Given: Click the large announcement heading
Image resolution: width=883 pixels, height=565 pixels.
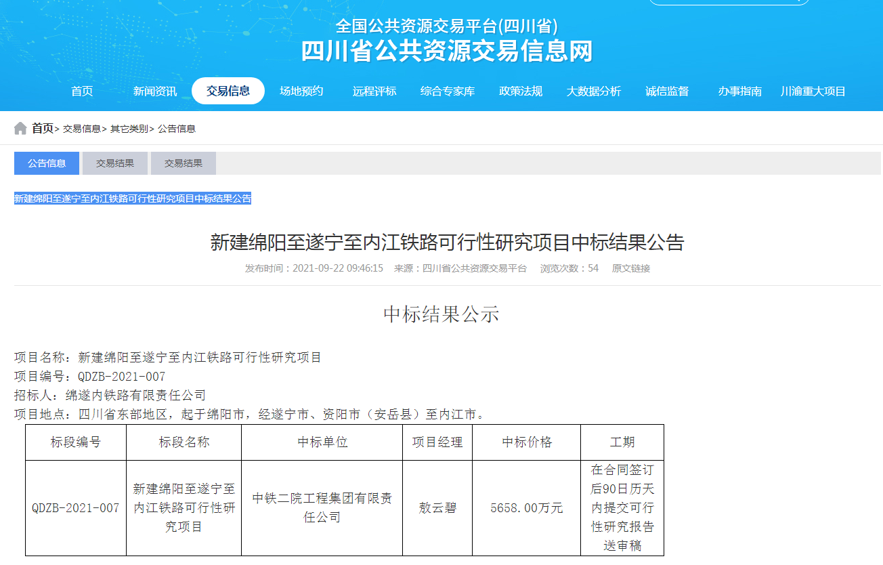Looking at the screenshot, I should 448,242.
